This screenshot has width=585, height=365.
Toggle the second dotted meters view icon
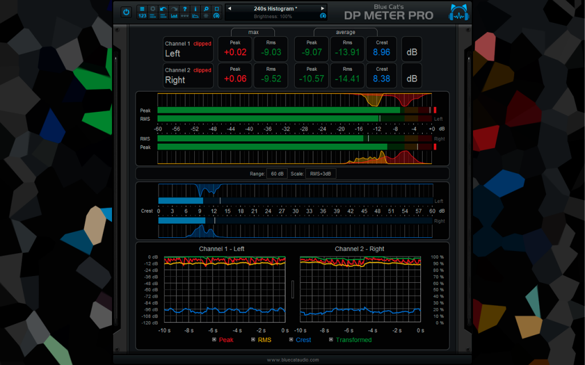tap(163, 15)
